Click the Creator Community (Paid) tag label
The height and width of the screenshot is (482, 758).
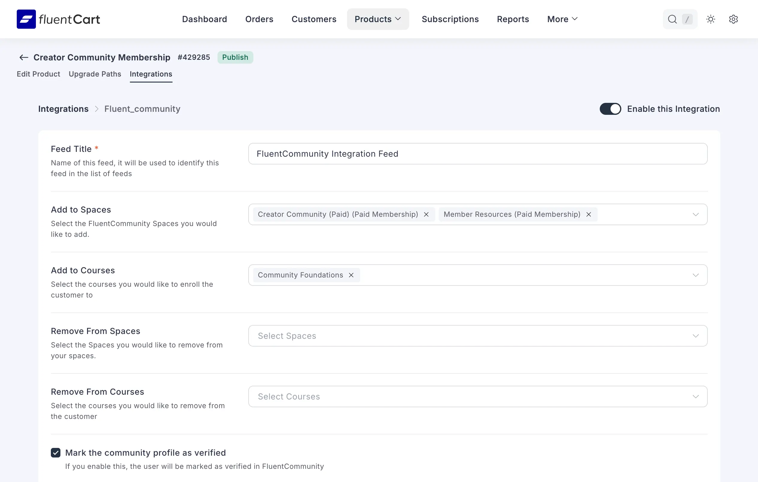coord(338,215)
